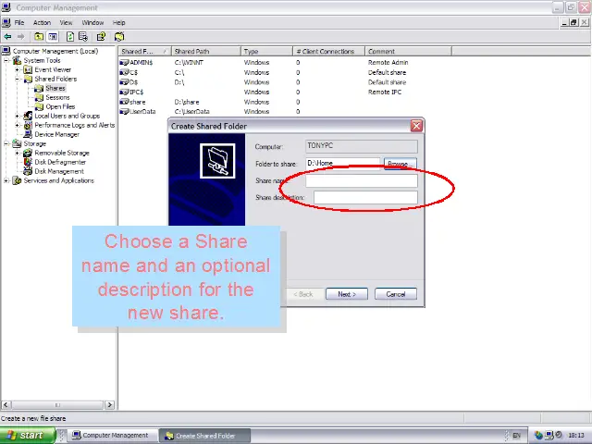The width and height of the screenshot is (592, 444).
Task: Expand the Event Viewer node
Action: [17, 69]
